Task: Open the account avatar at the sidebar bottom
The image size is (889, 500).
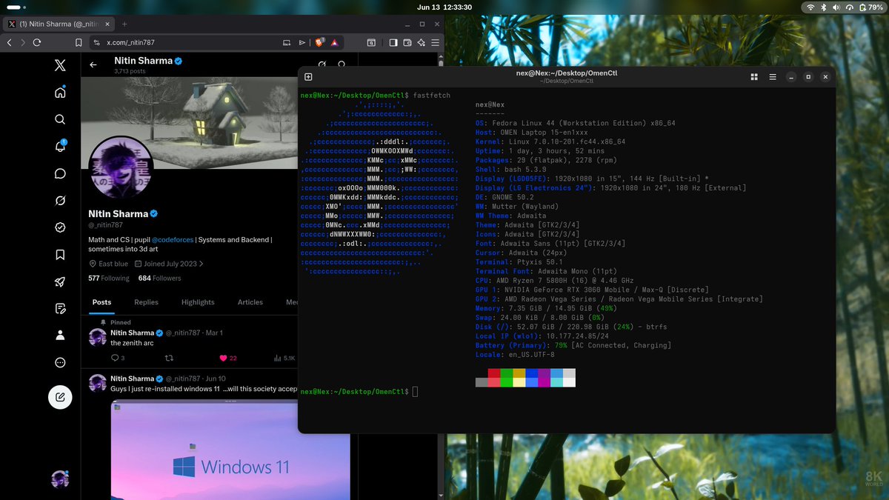Action: click(60, 479)
